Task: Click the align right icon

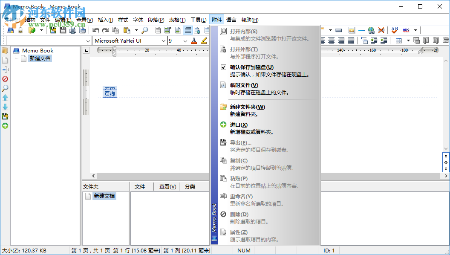Action: point(341,41)
